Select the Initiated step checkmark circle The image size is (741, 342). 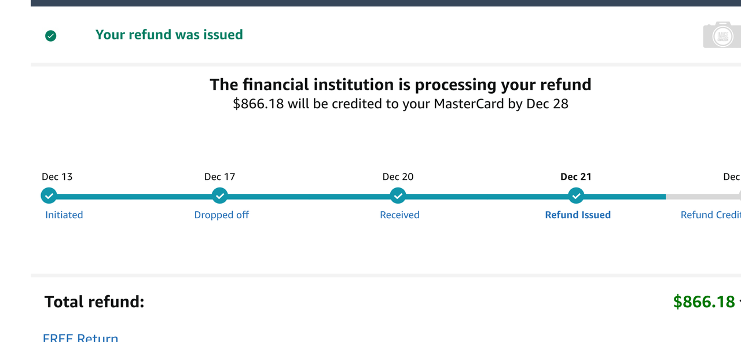click(x=49, y=196)
